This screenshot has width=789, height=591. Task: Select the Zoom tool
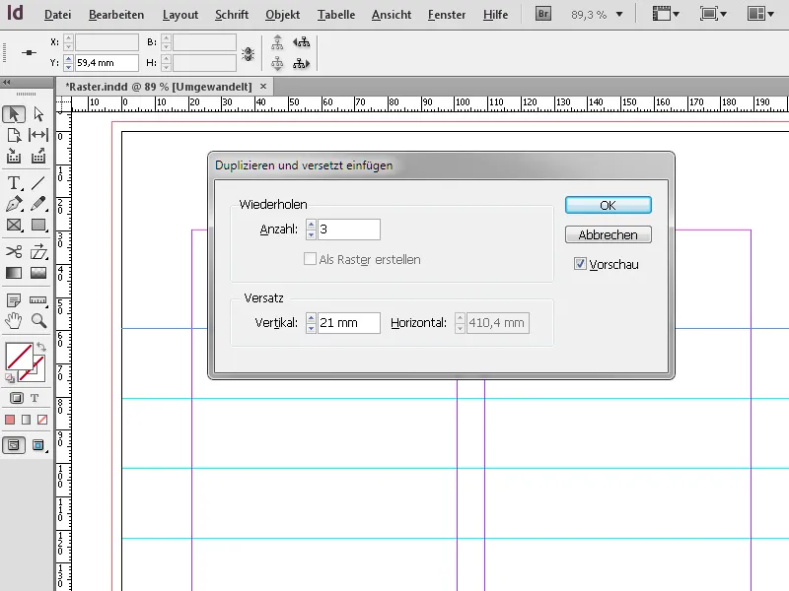coord(38,321)
